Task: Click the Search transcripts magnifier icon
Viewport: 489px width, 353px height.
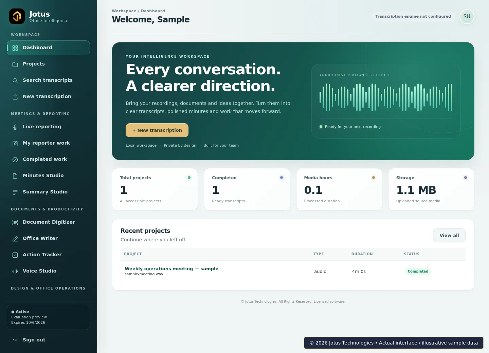Action: pos(15,80)
